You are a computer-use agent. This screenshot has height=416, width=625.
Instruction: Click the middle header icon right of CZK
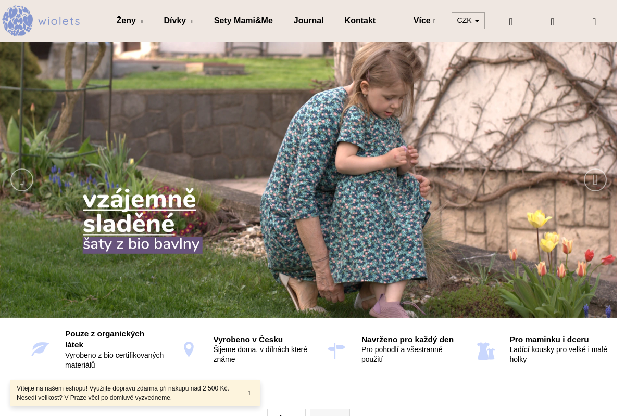coord(553,22)
